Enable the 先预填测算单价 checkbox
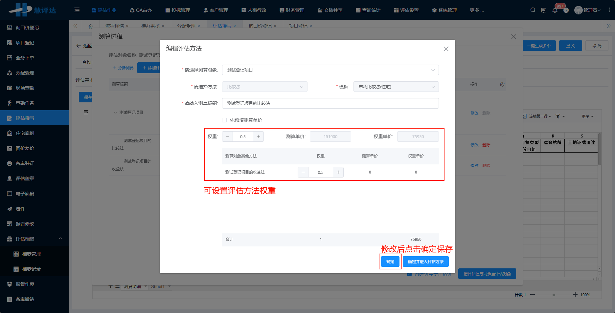Viewport: 615px width, 313px height. click(x=224, y=120)
